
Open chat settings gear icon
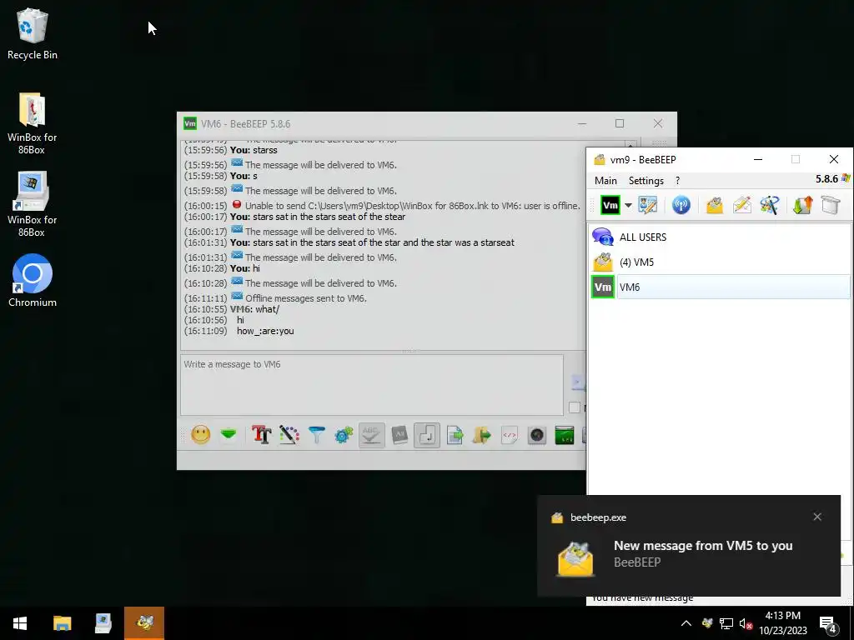[344, 434]
